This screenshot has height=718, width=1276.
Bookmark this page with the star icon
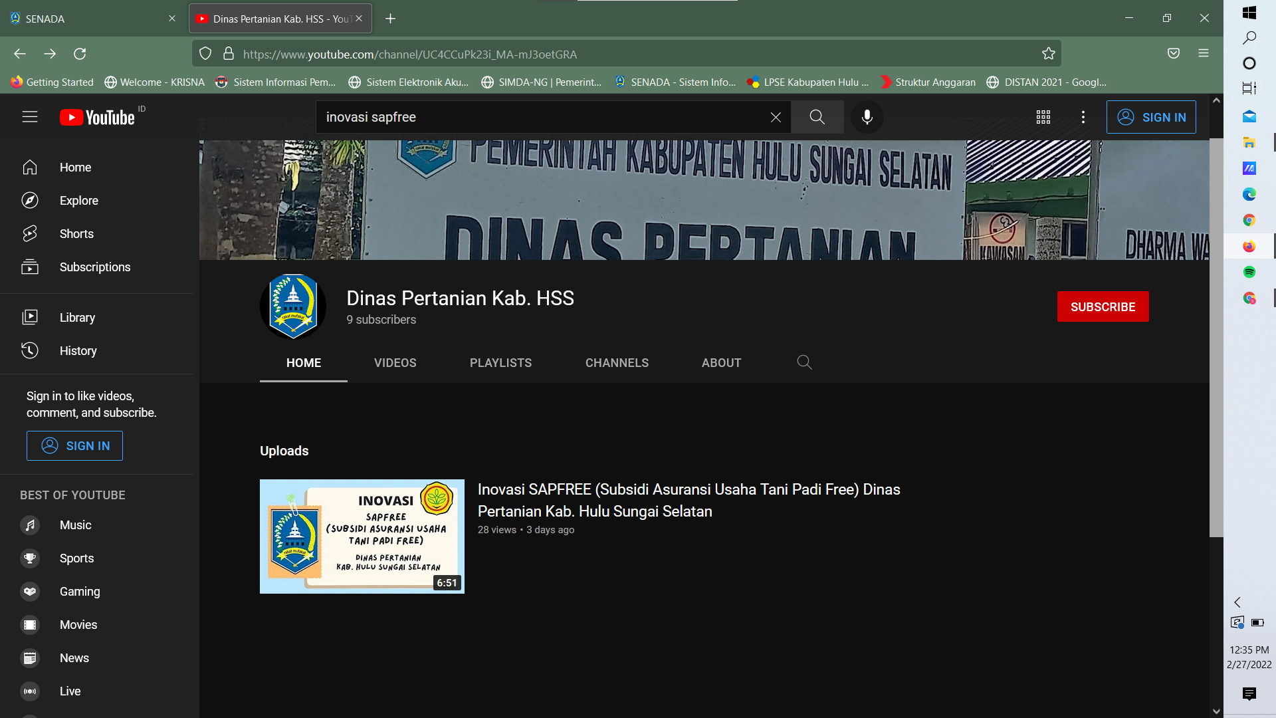click(x=1049, y=54)
